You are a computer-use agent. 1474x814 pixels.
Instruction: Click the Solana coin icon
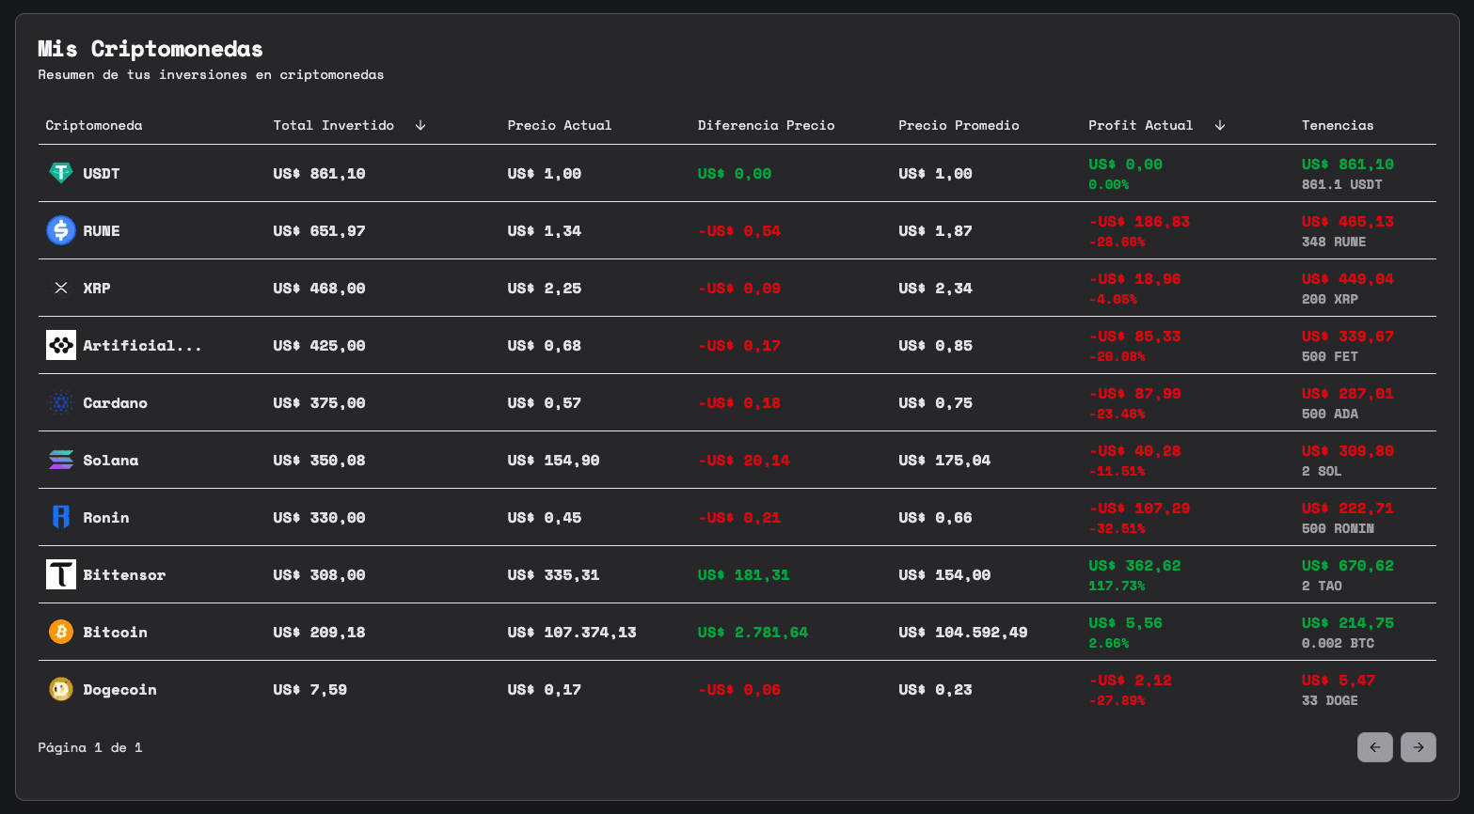click(x=61, y=460)
